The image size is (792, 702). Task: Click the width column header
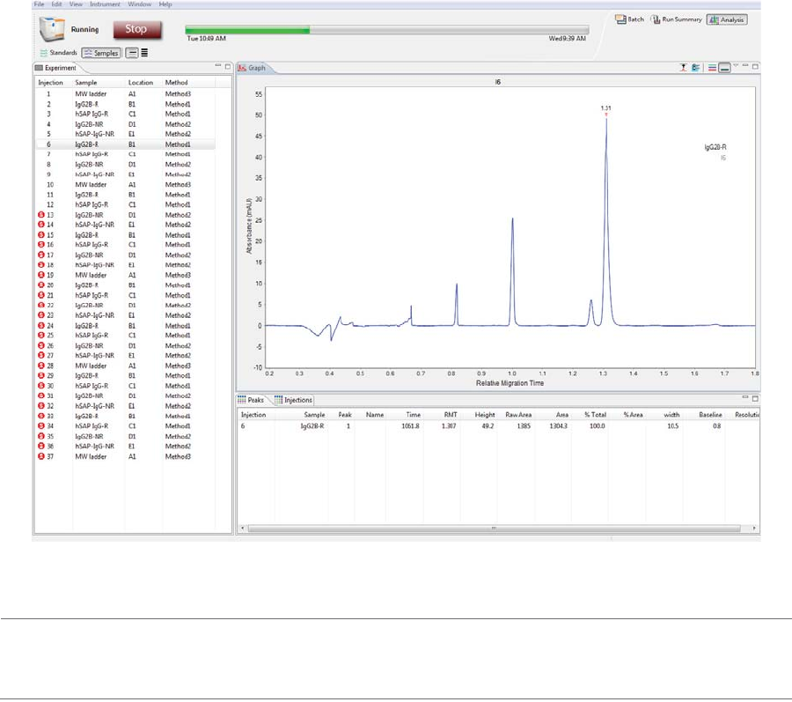click(671, 415)
